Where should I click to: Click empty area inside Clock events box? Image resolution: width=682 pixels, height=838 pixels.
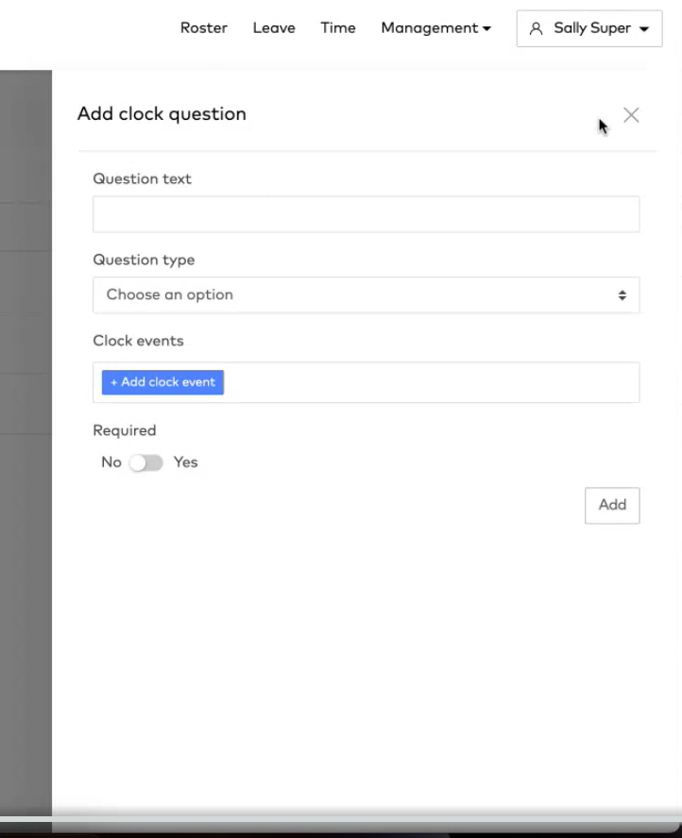(x=431, y=382)
